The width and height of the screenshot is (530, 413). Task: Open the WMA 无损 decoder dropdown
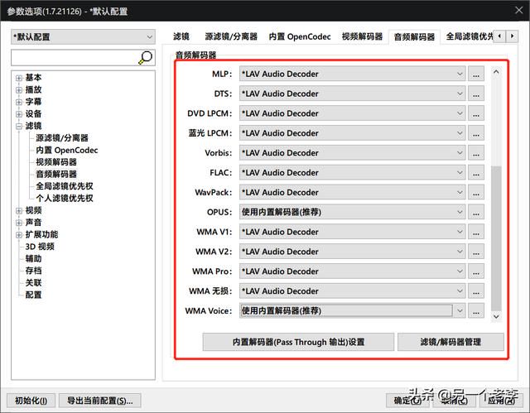coord(352,291)
